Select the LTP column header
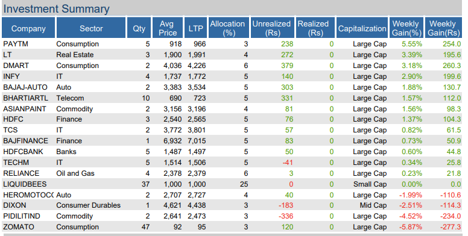The height and width of the screenshot is (236, 468). point(195,28)
